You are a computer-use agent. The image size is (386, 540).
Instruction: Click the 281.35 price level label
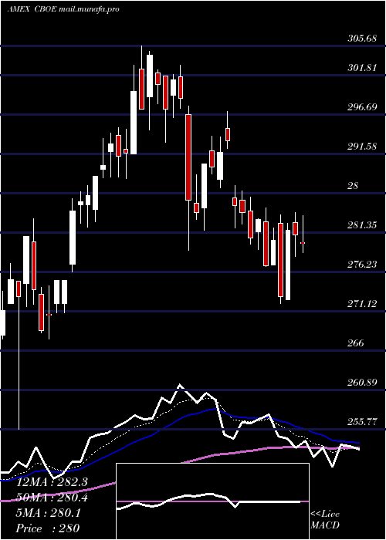[x=361, y=225]
